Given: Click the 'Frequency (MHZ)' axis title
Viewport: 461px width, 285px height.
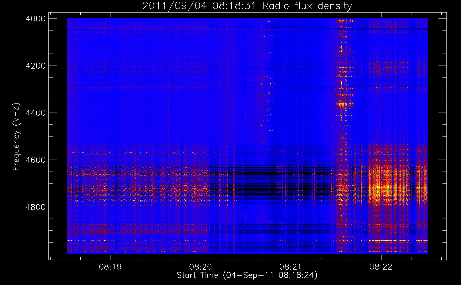Looking at the screenshot, I should [x=16, y=137].
